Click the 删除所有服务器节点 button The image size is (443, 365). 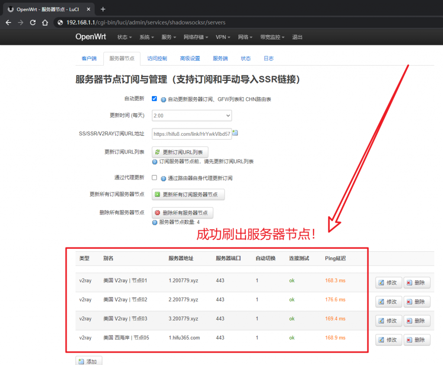(x=183, y=213)
